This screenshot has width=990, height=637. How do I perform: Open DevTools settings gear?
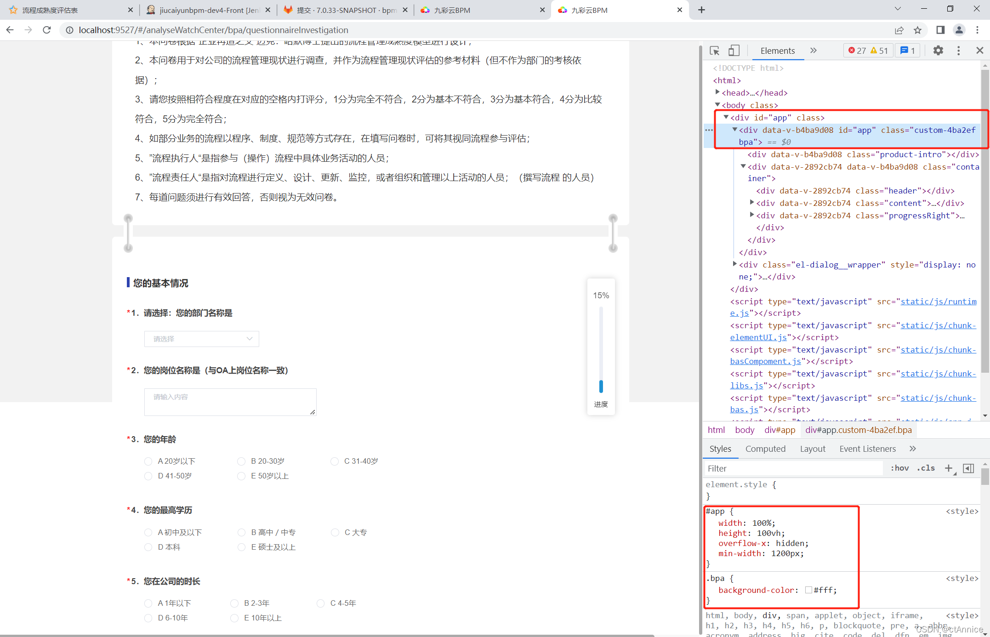tap(938, 51)
